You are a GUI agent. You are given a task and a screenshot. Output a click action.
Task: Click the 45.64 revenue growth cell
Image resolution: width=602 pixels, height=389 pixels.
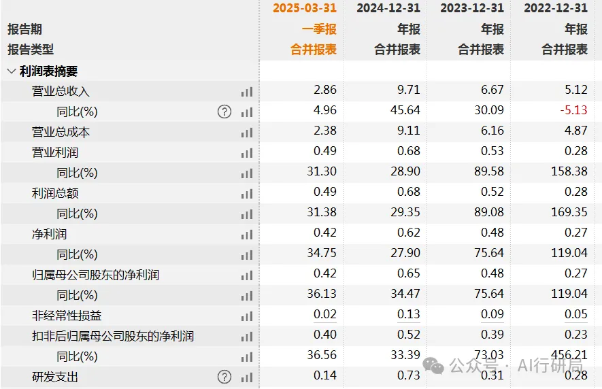coord(405,110)
